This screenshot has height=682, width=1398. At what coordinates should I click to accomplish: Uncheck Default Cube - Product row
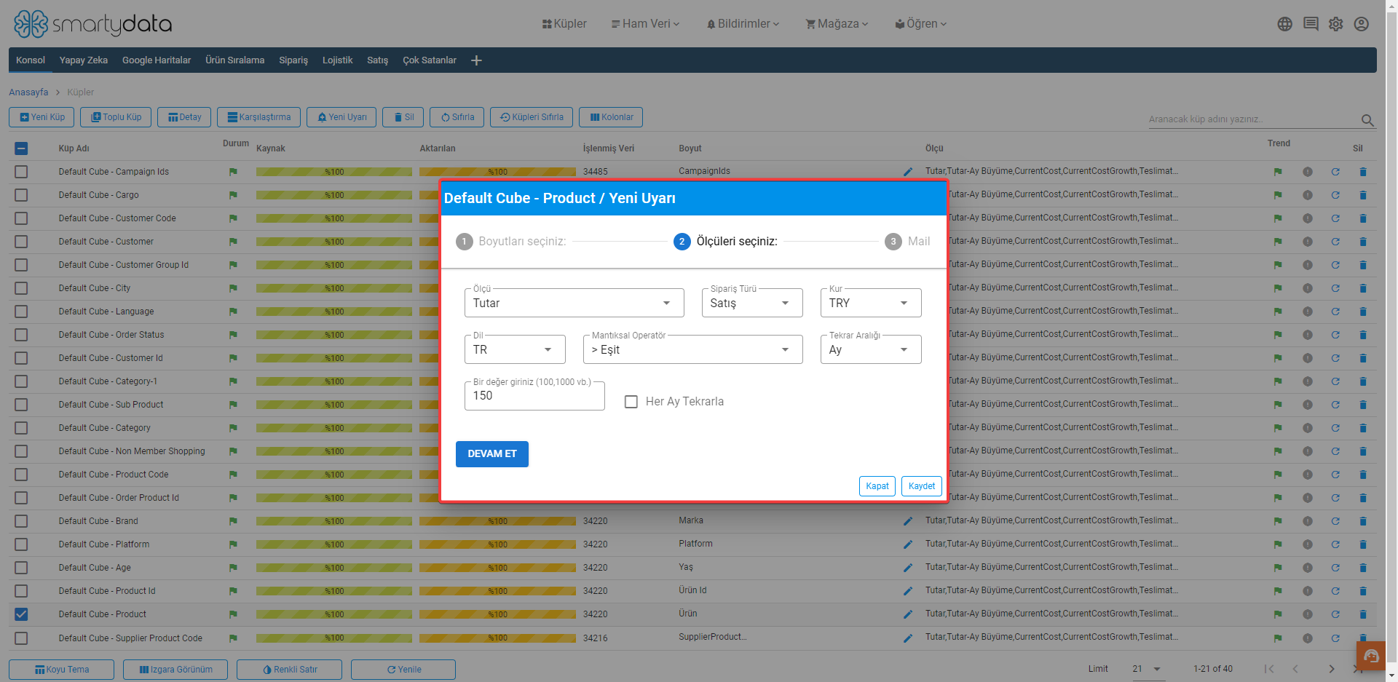pos(21,614)
